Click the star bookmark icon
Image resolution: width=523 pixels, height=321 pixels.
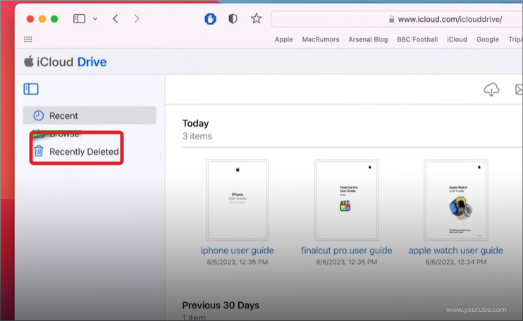click(x=256, y=18)
